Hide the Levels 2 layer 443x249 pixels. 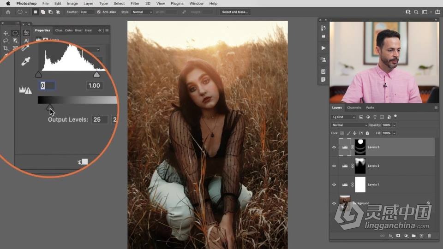334,166
